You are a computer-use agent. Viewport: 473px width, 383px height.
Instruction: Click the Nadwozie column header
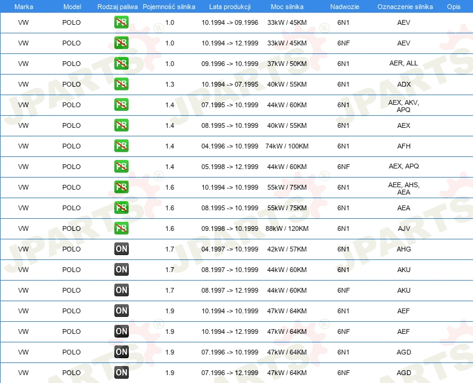(345, 7)
